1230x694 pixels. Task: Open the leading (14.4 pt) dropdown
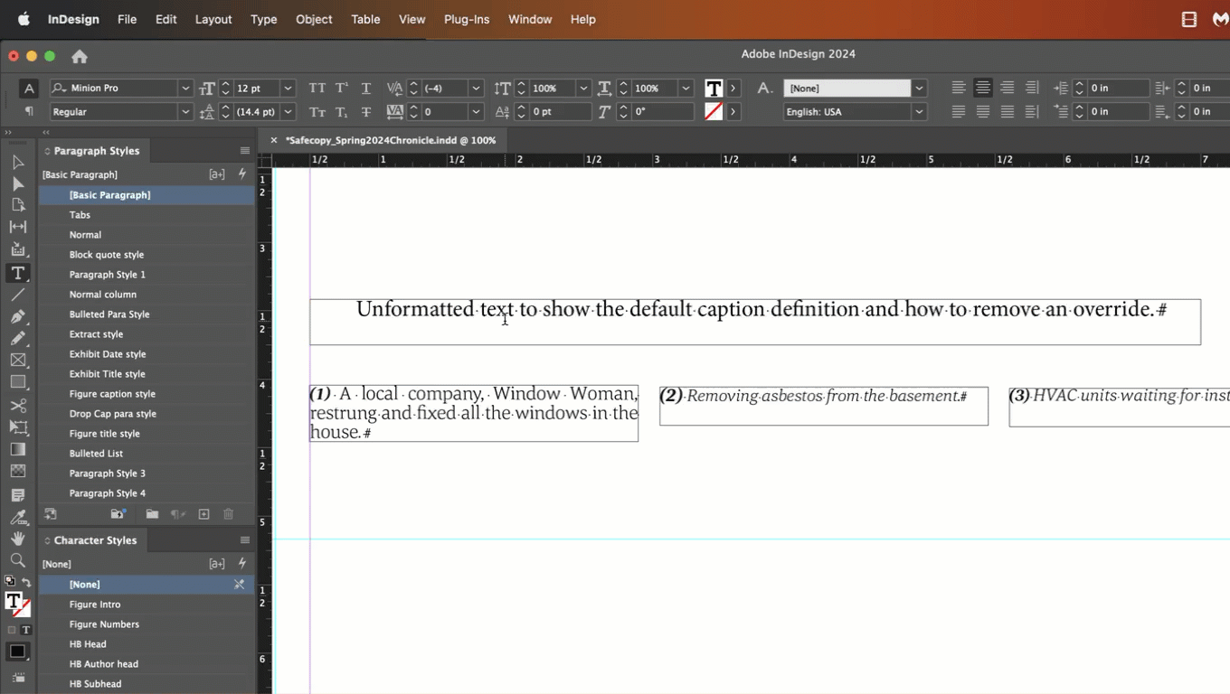click(288, 112)
